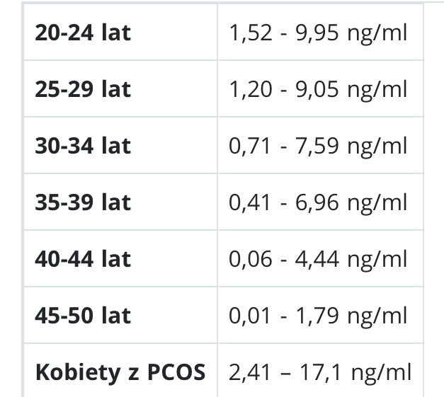Image resolution: width=444 pixels, height=397 pixels.
Task: Click the "40-44 lat" age group label
Action: (83, 259)
